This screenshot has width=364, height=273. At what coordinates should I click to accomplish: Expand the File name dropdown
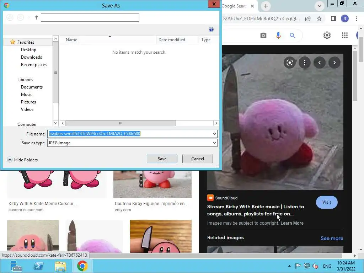pos(214,134)
